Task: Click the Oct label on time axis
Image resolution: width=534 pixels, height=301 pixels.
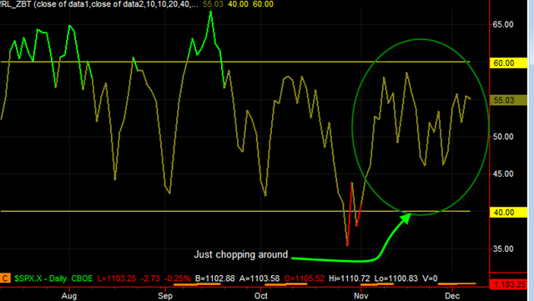Action: pos(261,296)
